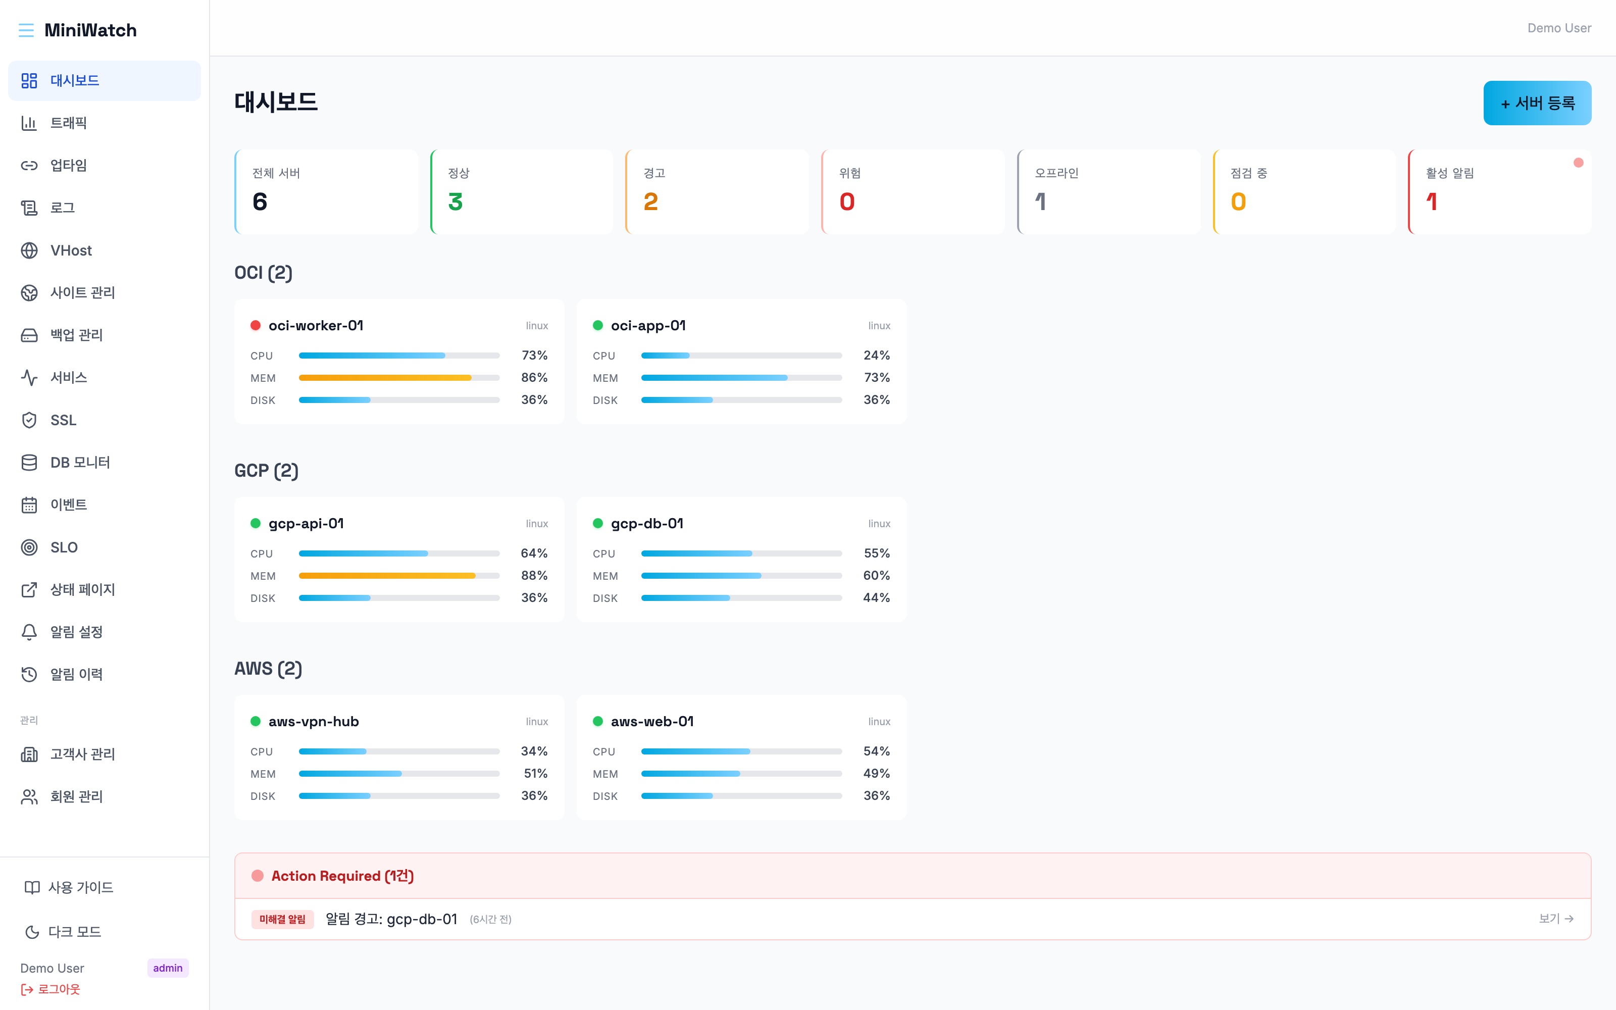This screenshot has width=1616, height=1010.
Task: Open the aws-vpn-hub server name
Action: (314, 722)
